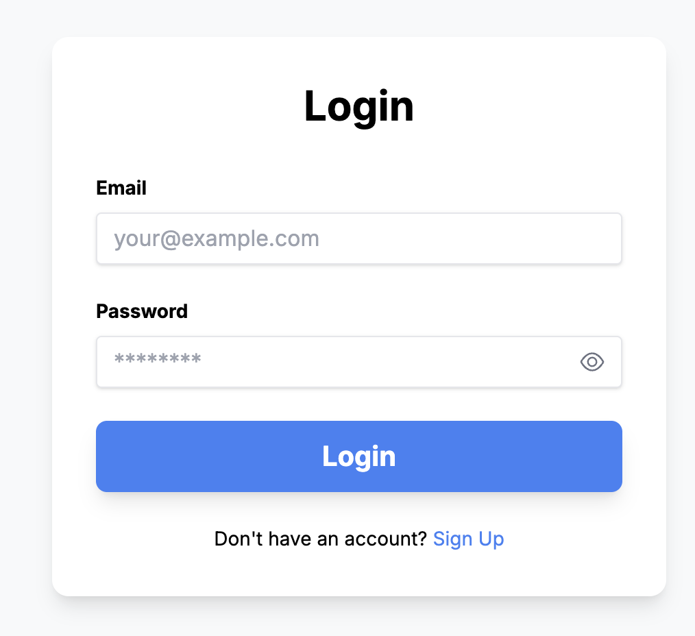695x636 pixels.
Task: Click the Email input field
Action: tap(358, 238)
